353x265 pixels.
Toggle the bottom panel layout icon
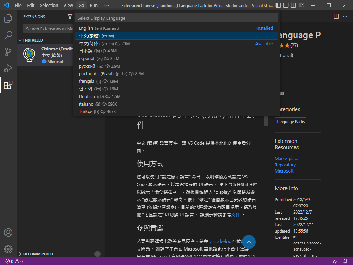click(286, 5)
